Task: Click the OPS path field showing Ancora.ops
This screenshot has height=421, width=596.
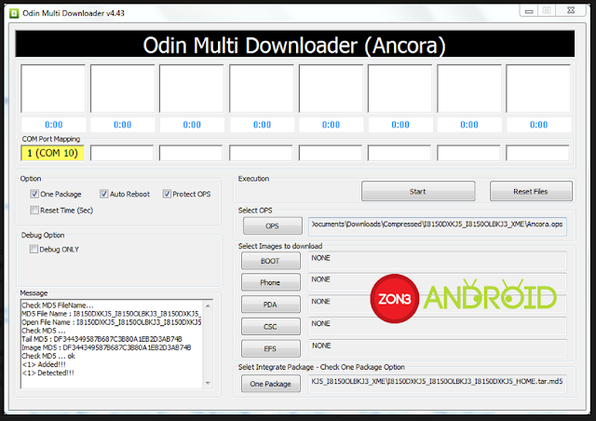Action: coord(438,226)
